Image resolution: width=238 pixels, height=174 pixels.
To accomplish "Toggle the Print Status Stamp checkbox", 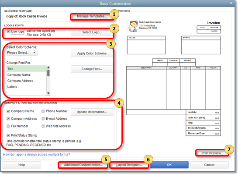I will (8, 135).
